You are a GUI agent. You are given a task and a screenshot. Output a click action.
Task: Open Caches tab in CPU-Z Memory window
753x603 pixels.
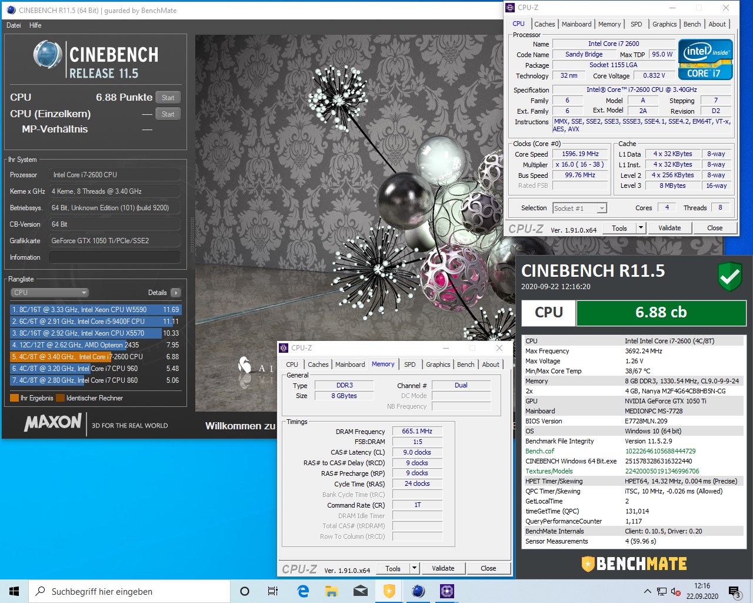point(318,365)
